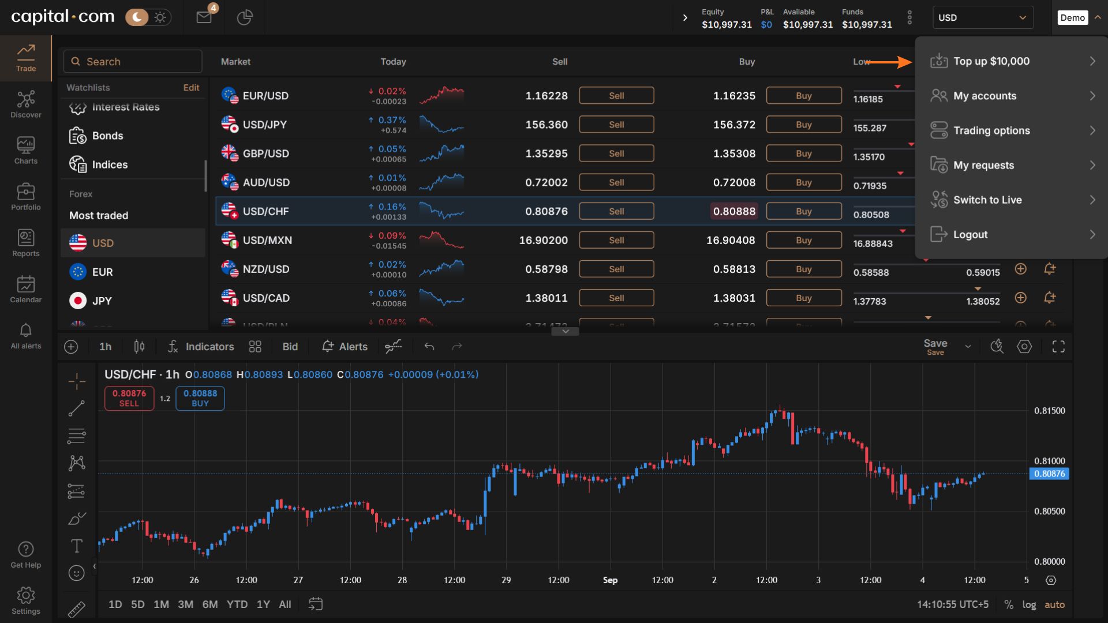This screenshot has height=623, width=1108.
Task: Select the Text tool on chart
Action: click(x=77, y=546)
